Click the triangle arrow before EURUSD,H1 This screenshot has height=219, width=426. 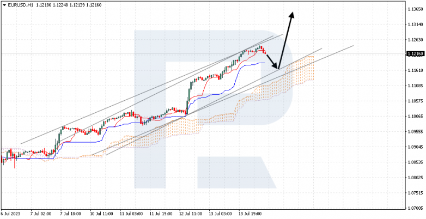(x=4, y=5)
